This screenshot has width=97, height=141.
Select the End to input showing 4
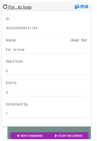(46, 92)
